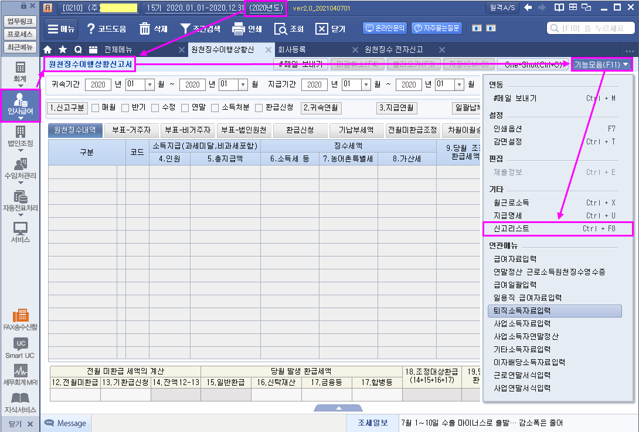Enable the 반기 checkbox
This screenshot has width=639, height=432.
(125, 107)
